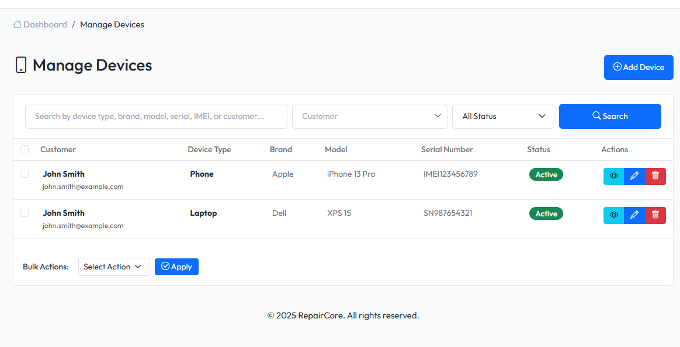Check the Laptop device row checkbox

25,213
